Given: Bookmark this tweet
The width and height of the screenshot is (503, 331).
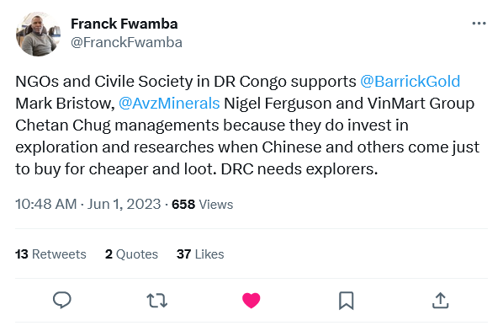Looking at the screenshot, I should coord(347,301).
